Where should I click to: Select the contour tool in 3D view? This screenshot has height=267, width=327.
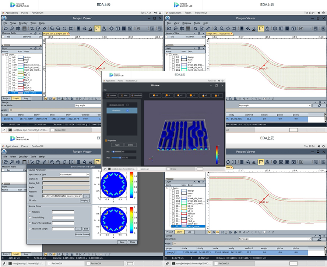112,95
